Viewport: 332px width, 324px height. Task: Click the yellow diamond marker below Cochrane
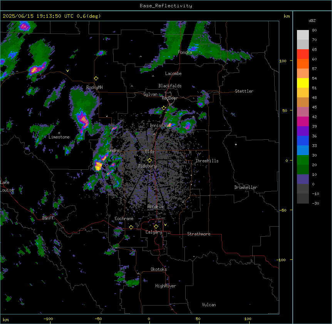pyautogui.click(x=131, y=227)
